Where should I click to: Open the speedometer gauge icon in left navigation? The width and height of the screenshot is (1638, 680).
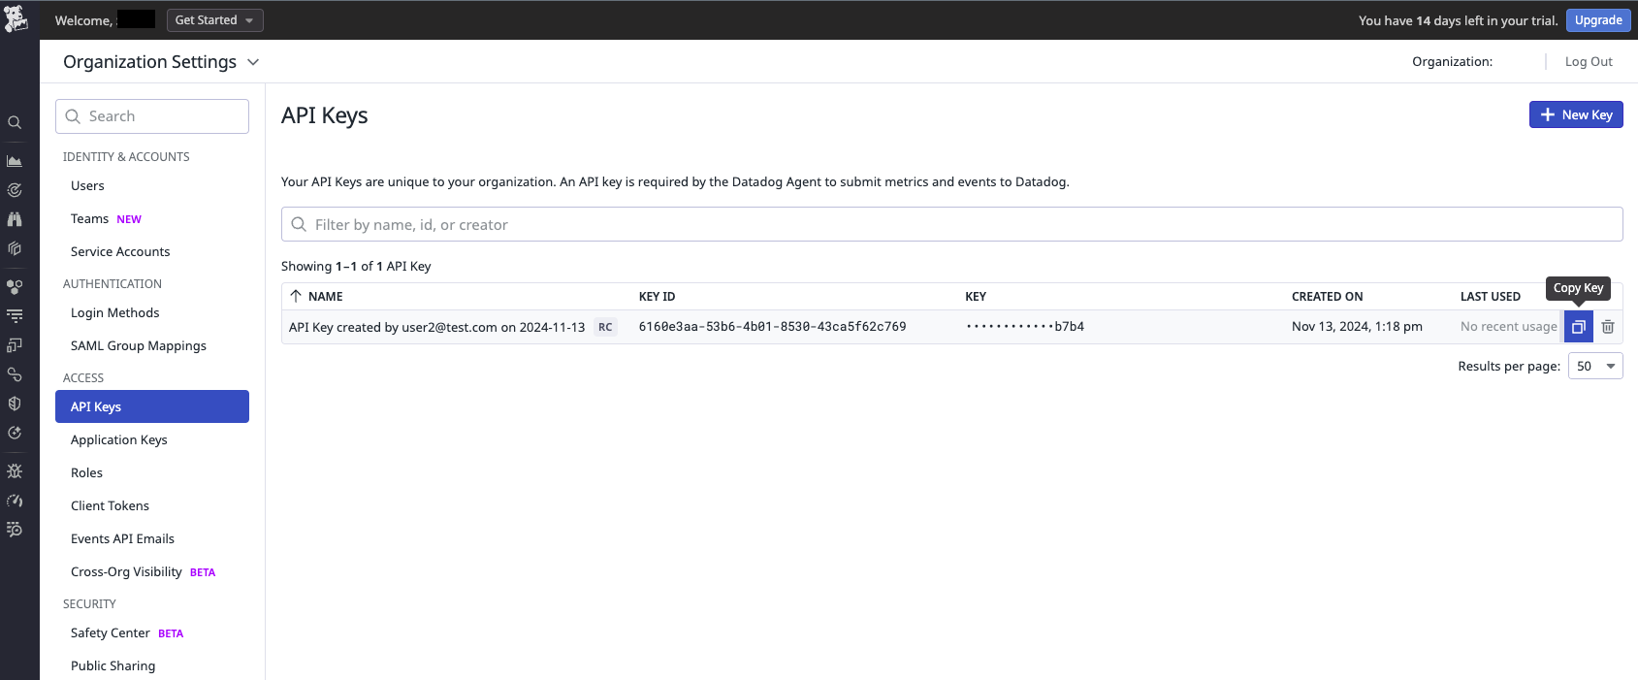tap(15, 501)
